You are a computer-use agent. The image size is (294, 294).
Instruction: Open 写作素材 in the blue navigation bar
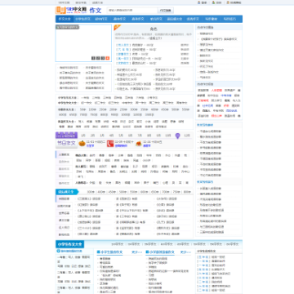point(212,19)
